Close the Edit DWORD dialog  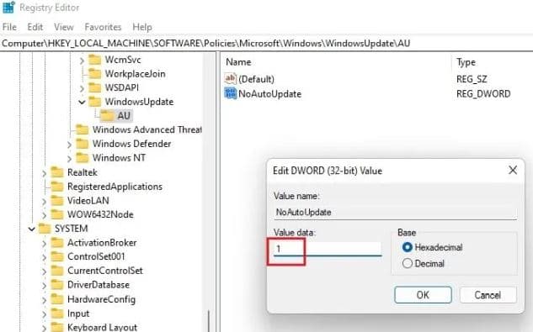513,170
